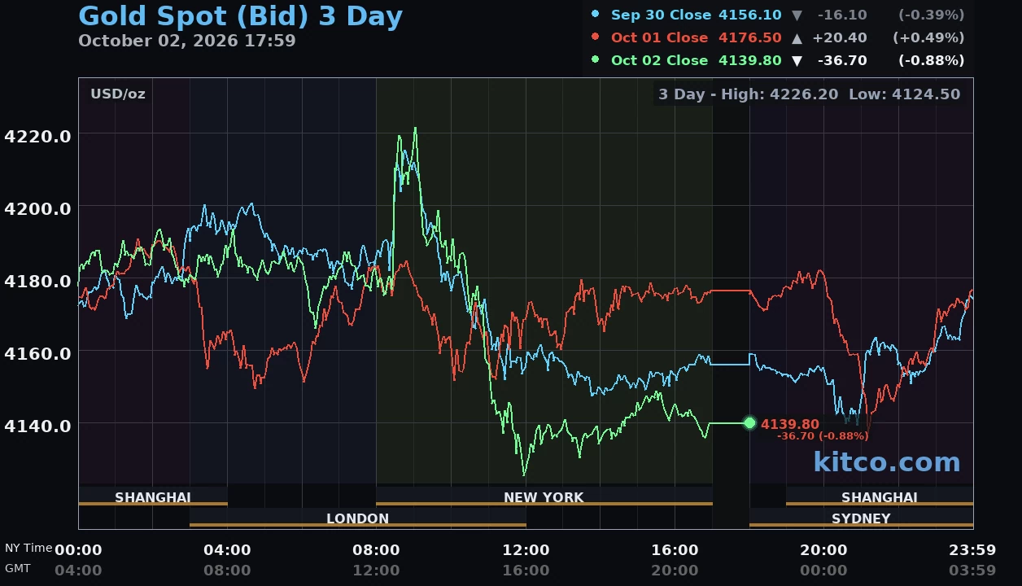Image resolution: width=1022 pixels, height=586 pixels.
Task: Open the kitco.com watermark link
Action: [887, 461]
